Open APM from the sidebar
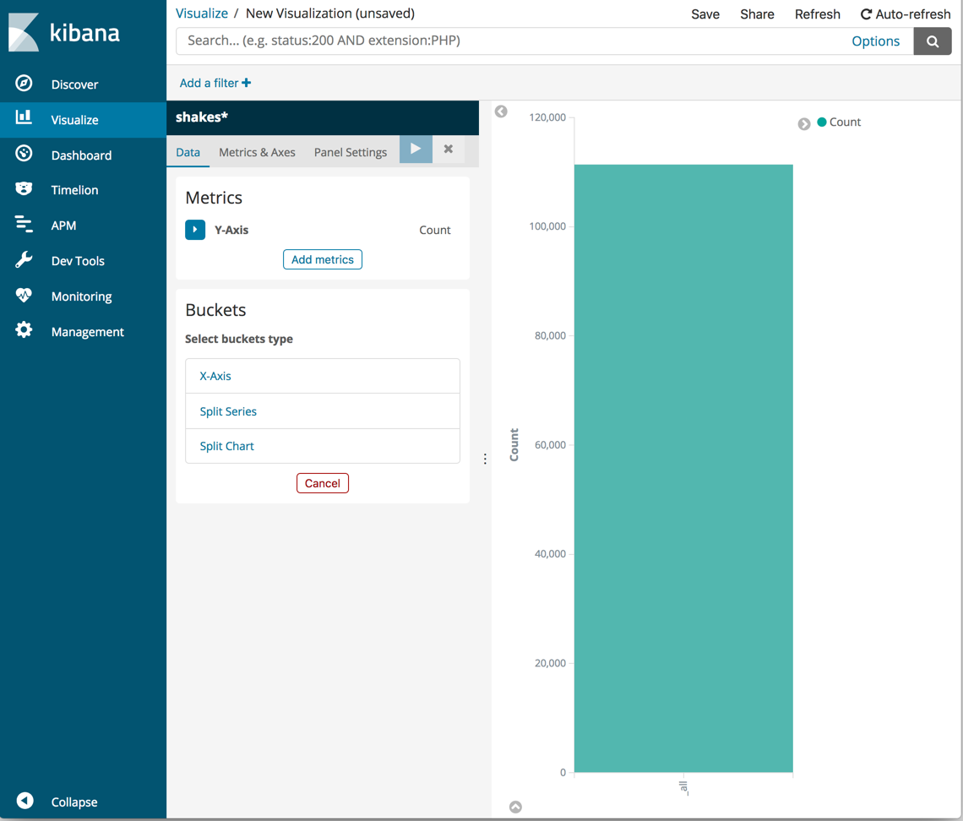 [24, 225]
